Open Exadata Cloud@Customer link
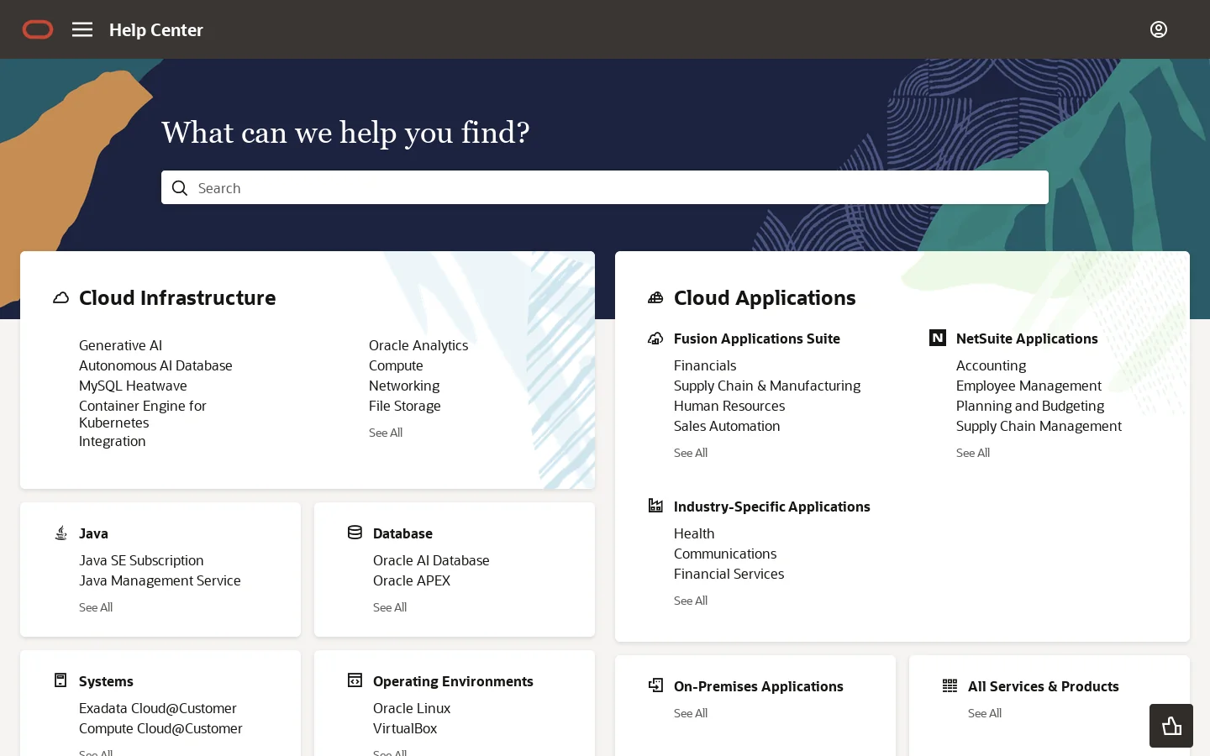Screen dimensions: 1210x756 [158, 708]
